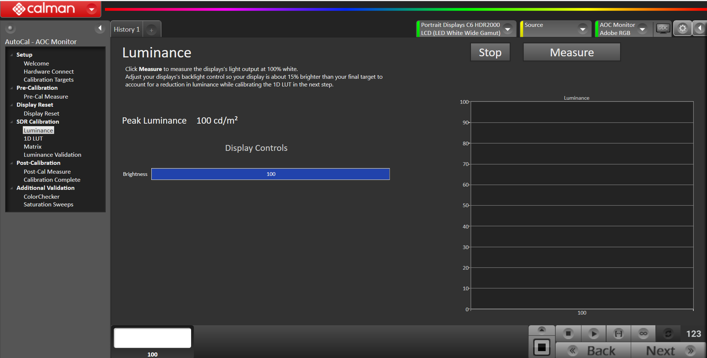This screenshot has height=358, width=707.
Task: Go Back to previous step
Action: click(593, 351)
